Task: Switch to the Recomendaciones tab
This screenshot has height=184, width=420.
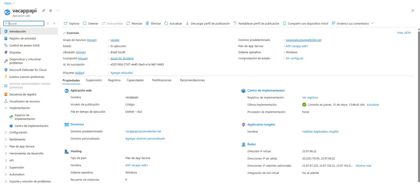Action: point(192,80)
